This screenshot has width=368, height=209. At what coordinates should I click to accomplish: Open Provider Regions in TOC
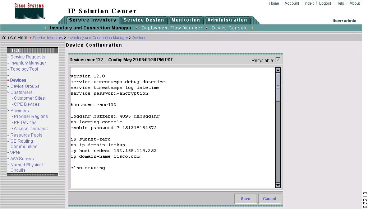coord(31,116)
